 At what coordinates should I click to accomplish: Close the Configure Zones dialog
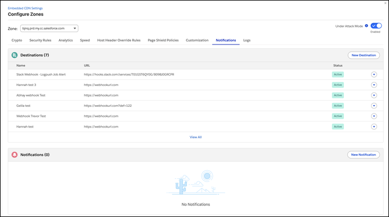(x=385, y=3)
